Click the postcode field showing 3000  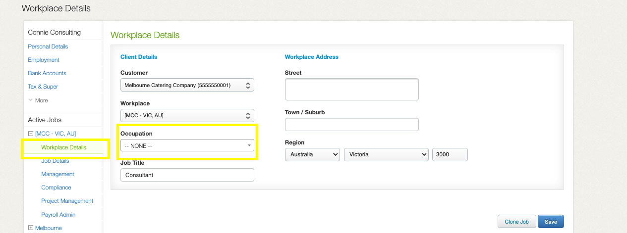[x=450, y=154]
